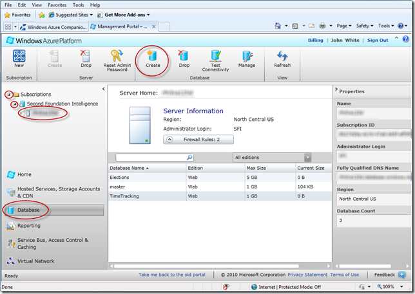Open the View menu
Viewport: 415px width, 294px height.
pyautogui.click(x=37, y=5)
